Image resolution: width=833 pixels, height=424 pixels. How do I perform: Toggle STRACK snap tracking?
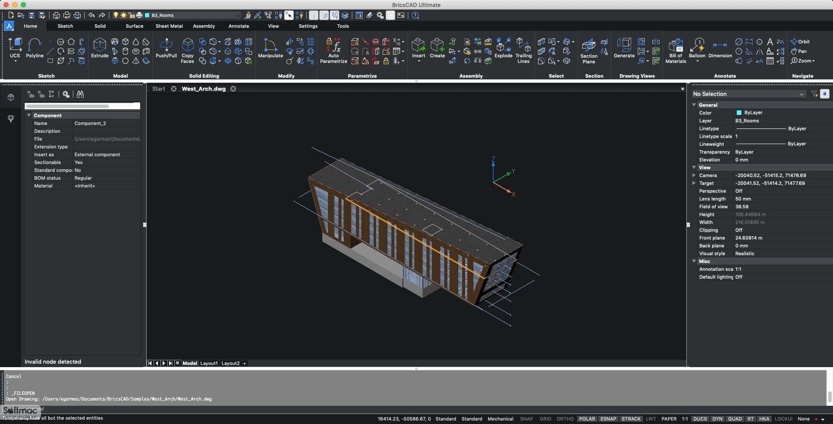point(631,419)
